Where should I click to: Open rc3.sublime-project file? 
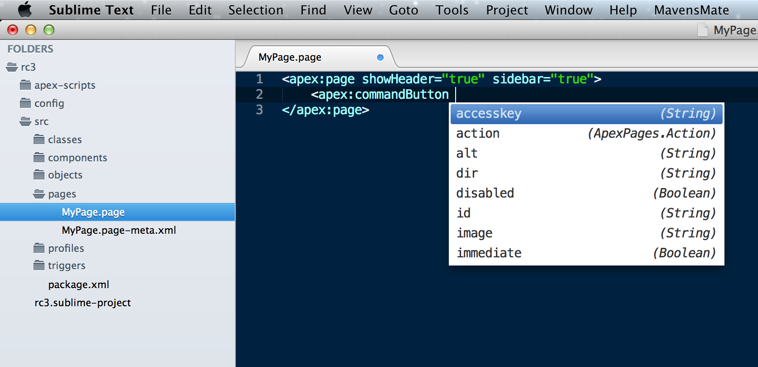tap(83, 303)
